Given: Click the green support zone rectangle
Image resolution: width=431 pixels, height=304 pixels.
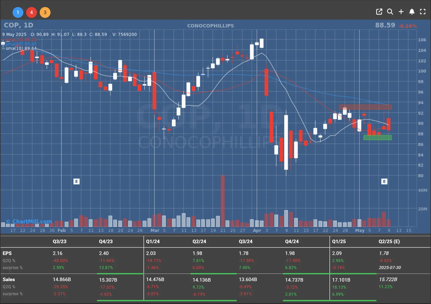Looking at the screenshot, I should (x=377, y=138).
